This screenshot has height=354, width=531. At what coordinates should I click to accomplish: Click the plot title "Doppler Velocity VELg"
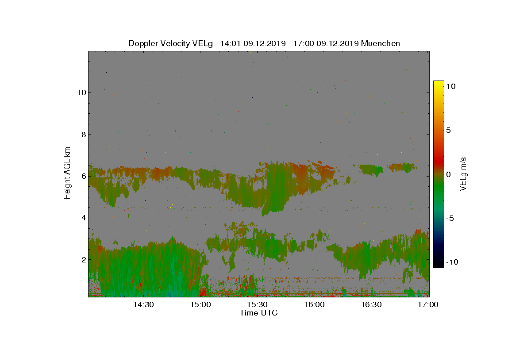tap(171, 43)
